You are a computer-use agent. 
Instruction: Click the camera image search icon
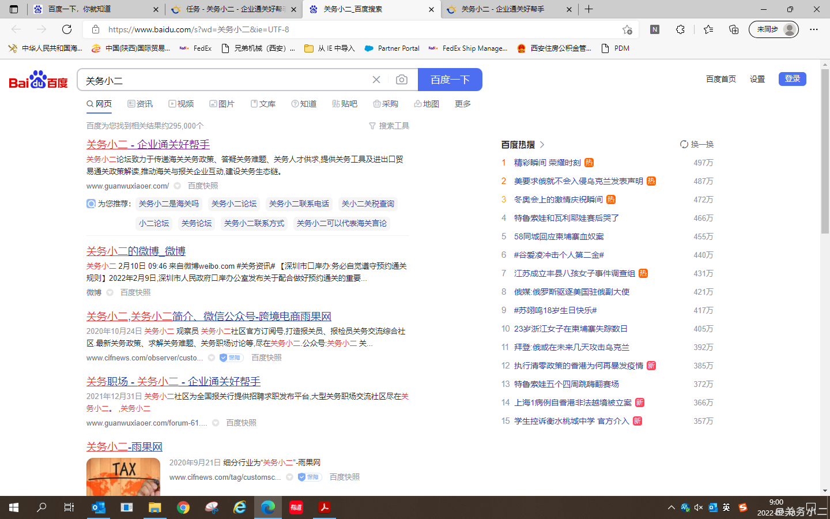tap(402, 80)
